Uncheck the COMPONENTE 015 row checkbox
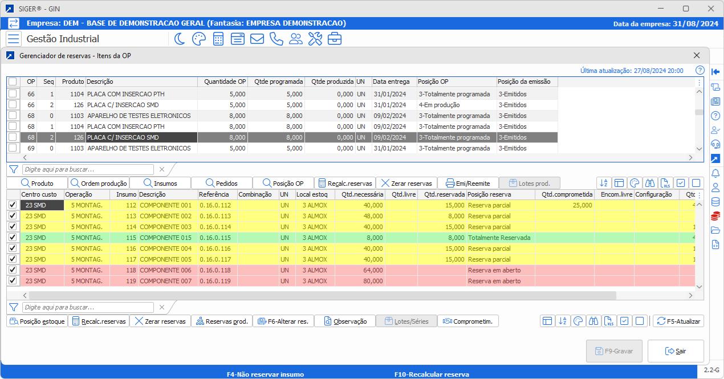The image size is (724, 379). (x=13, y=238)
